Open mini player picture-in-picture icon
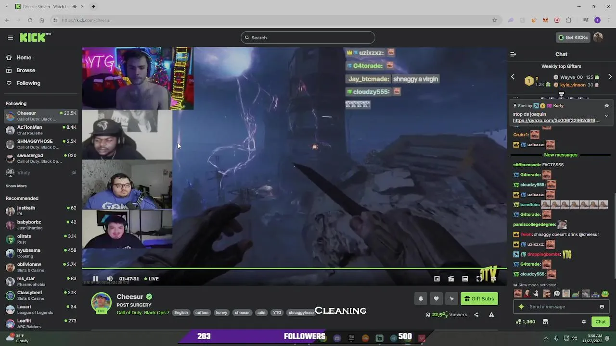616x346 pixels. point(437,279)
